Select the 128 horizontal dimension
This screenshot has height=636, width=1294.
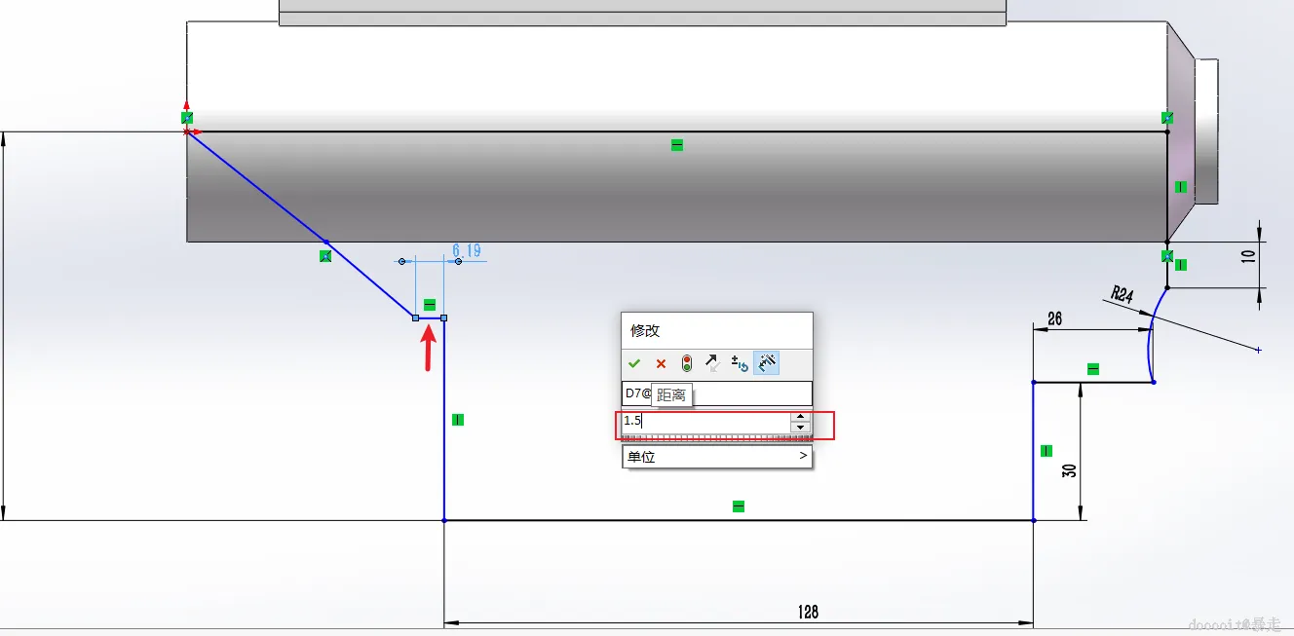[x=808, y=612]
